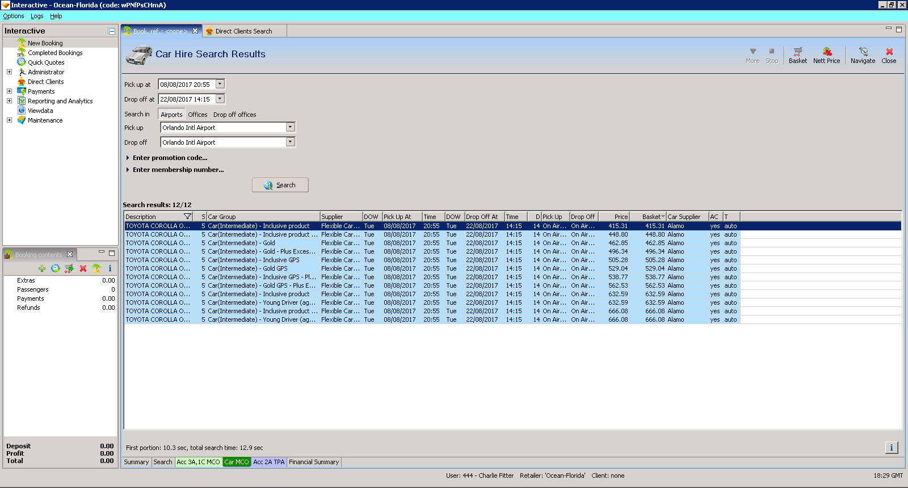Select New Booking in the Interactive tree
908x488 pixels.
click(x=45, y=43)
